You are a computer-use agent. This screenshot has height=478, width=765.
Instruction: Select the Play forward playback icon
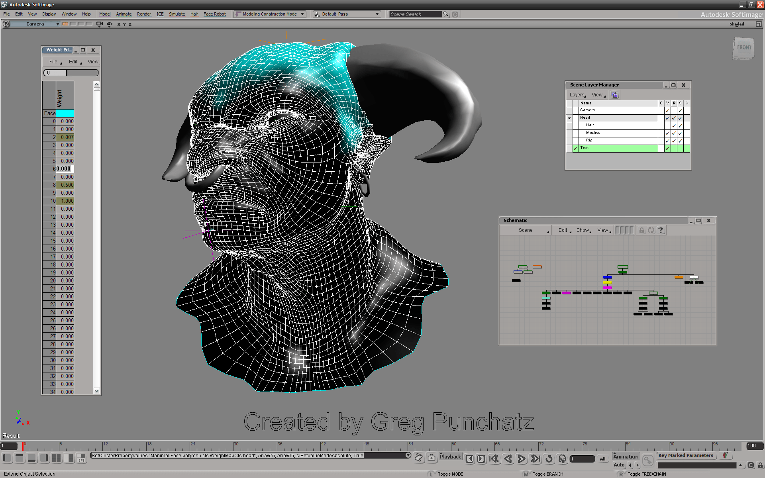(x=521, y=459)
